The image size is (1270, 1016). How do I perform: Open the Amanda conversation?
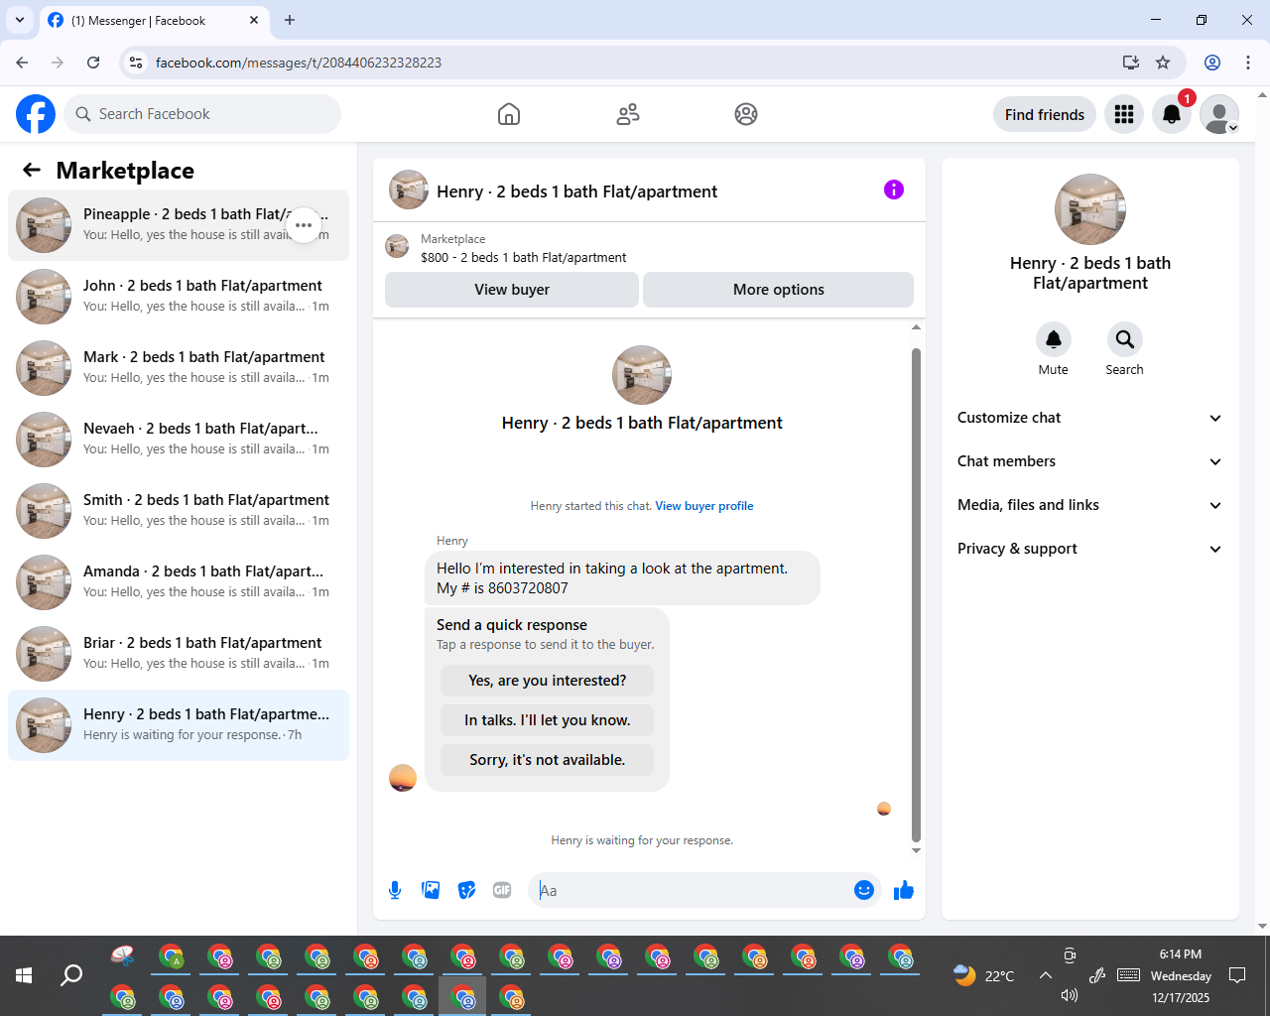179,582
